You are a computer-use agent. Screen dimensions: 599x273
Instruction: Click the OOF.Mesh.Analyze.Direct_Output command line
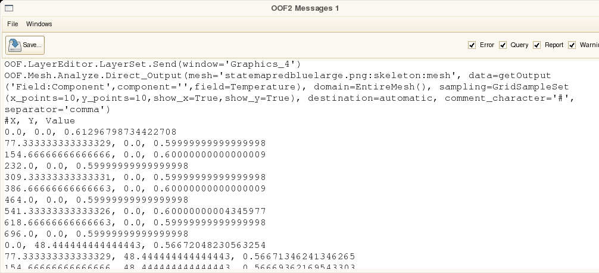(x=277, y=75)
